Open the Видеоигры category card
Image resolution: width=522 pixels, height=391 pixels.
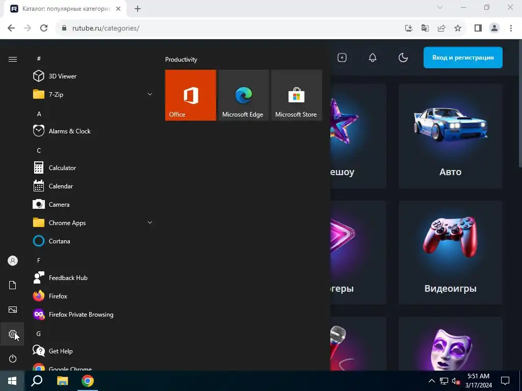pos(451,253)
